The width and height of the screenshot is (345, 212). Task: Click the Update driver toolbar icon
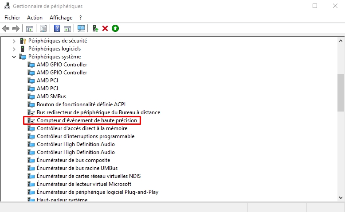[95, 28]
